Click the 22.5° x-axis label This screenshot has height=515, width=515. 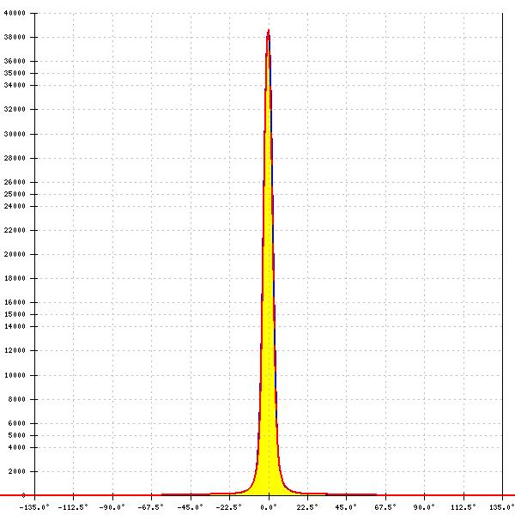click(x=307, y=507)
